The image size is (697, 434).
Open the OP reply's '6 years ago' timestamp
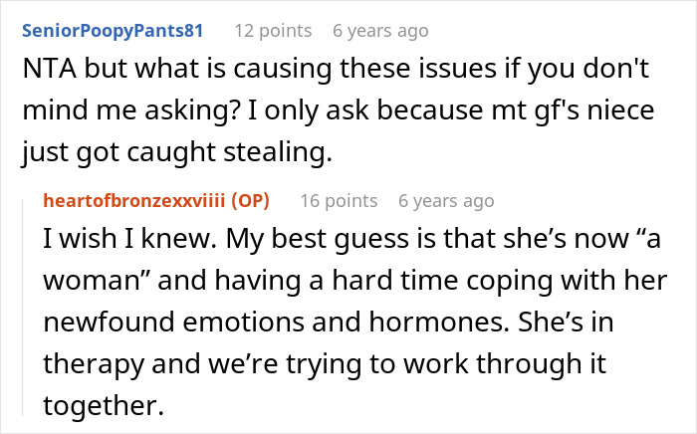click(x=445, y=200)
